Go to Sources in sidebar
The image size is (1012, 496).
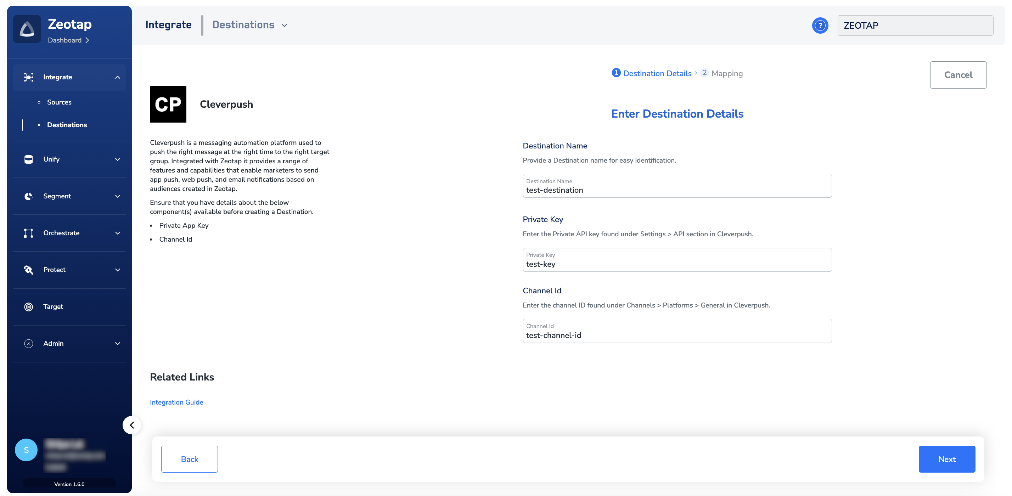click(x=59, y=102)
